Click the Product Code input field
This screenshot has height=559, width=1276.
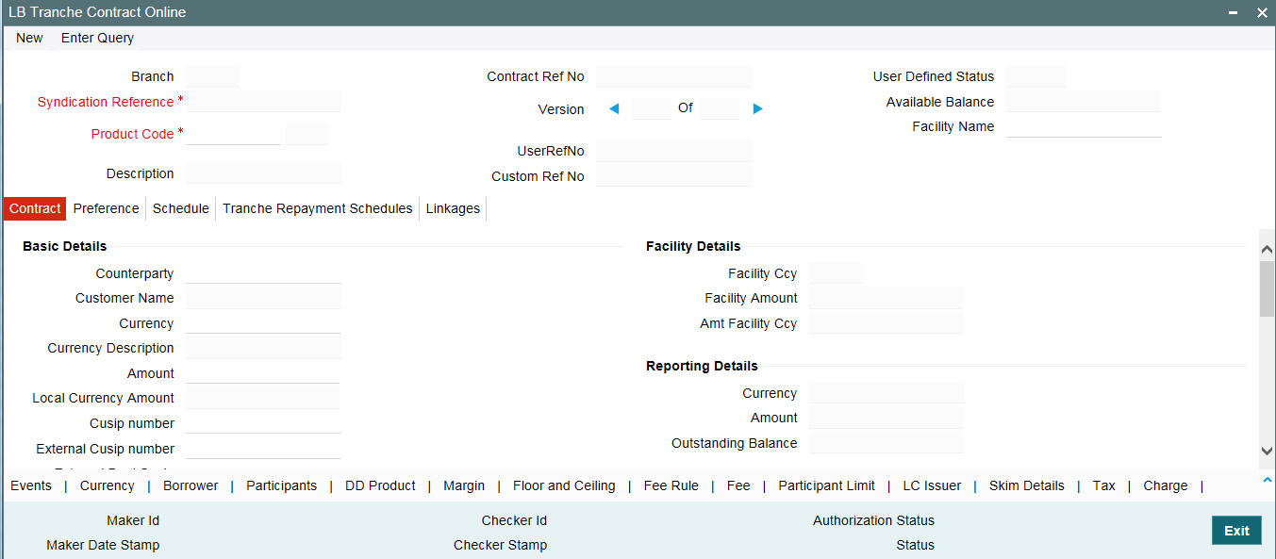pyautogui.click(x=234, y=134)
